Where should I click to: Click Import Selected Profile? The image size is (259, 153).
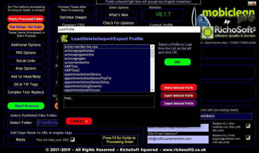[x=179, y=103]
